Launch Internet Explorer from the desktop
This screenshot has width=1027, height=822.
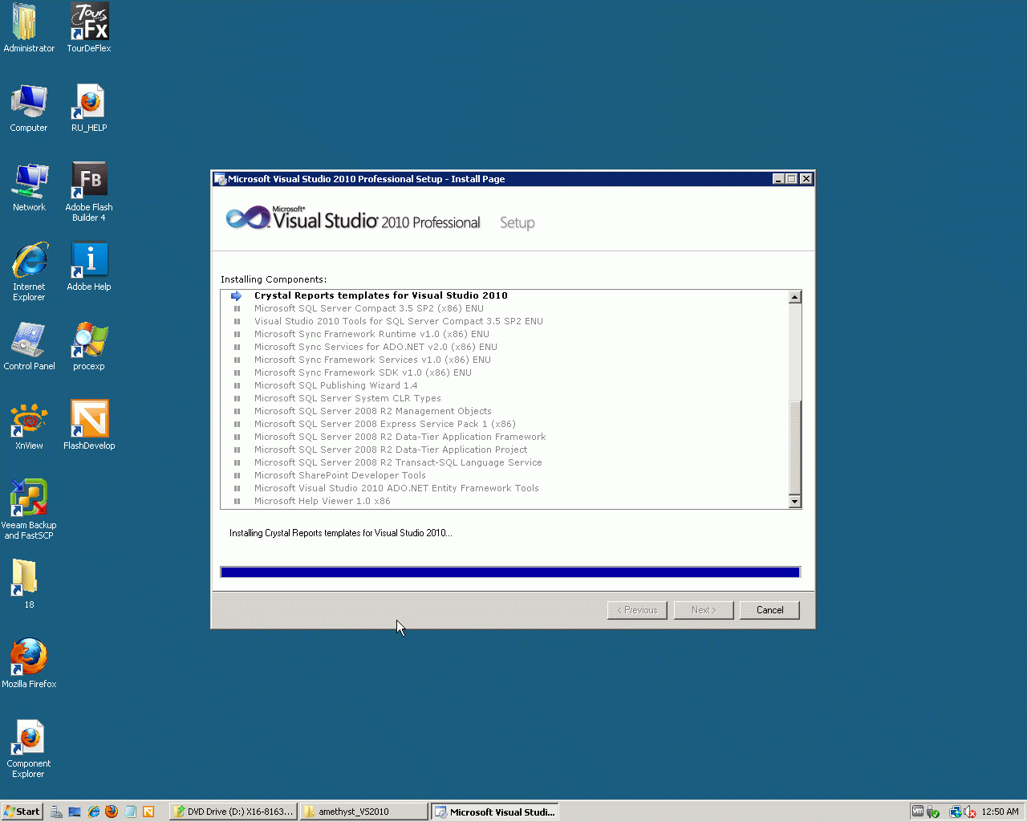[29, 271]
